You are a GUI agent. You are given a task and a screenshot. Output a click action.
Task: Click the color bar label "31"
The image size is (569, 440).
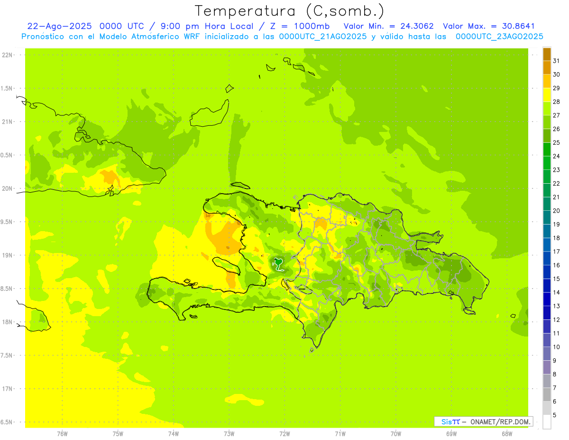(x=557, y=61)
